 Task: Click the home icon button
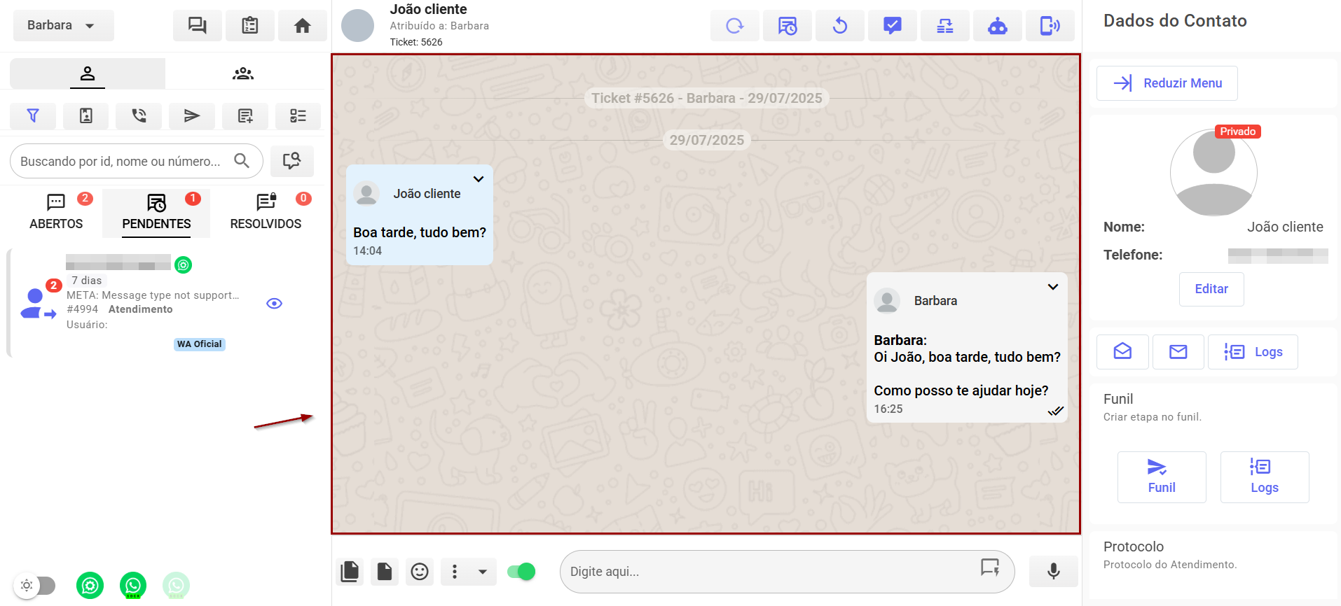pyautogui.click(x=302, y=26)
